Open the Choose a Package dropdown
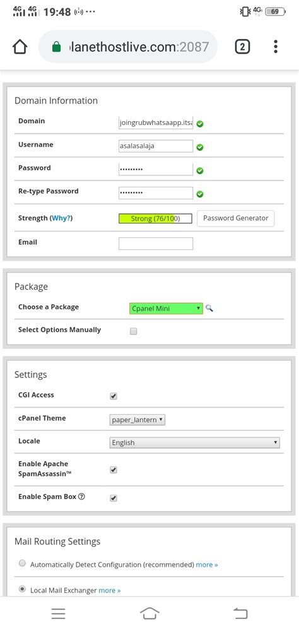Screen dimensions: 299x631 [166, 309]
